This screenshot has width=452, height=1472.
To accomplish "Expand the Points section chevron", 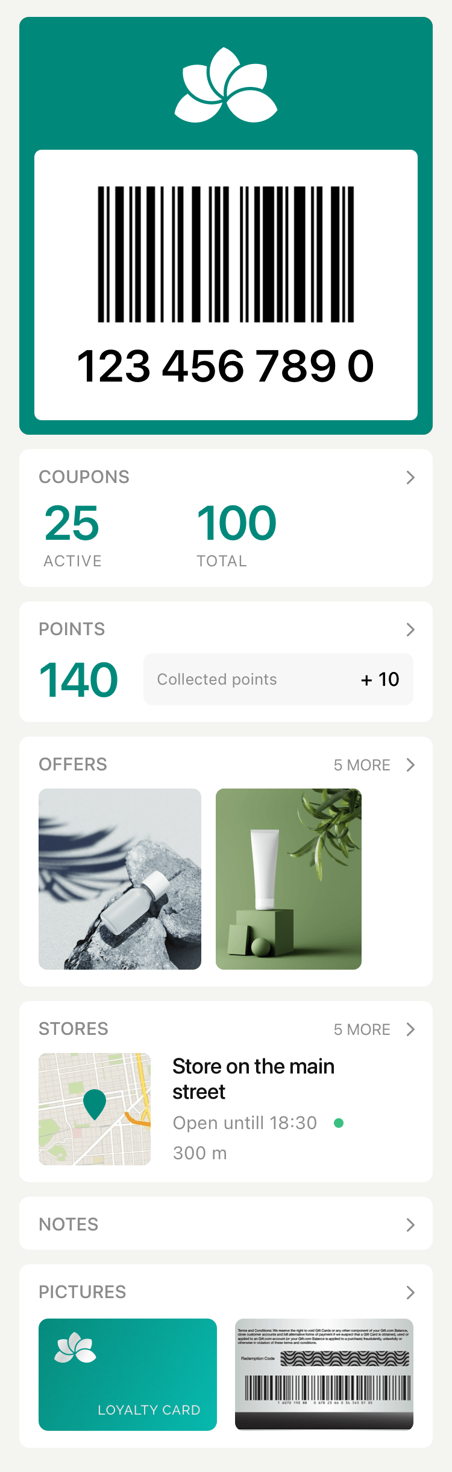I will pyautogui.click(x=410, y=630).
